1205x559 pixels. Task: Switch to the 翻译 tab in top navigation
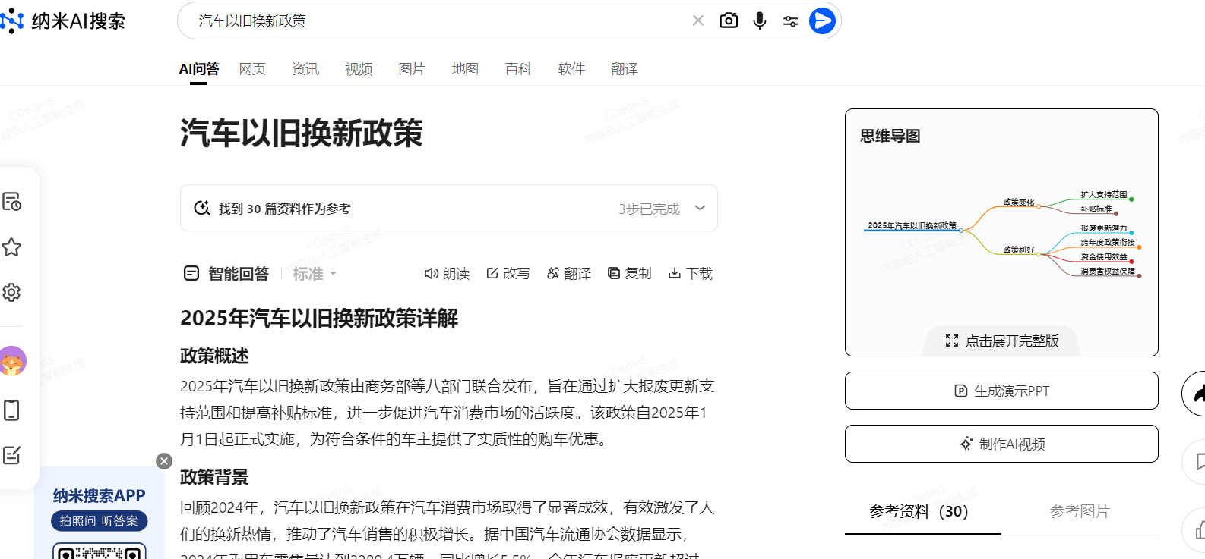(625, 69)
